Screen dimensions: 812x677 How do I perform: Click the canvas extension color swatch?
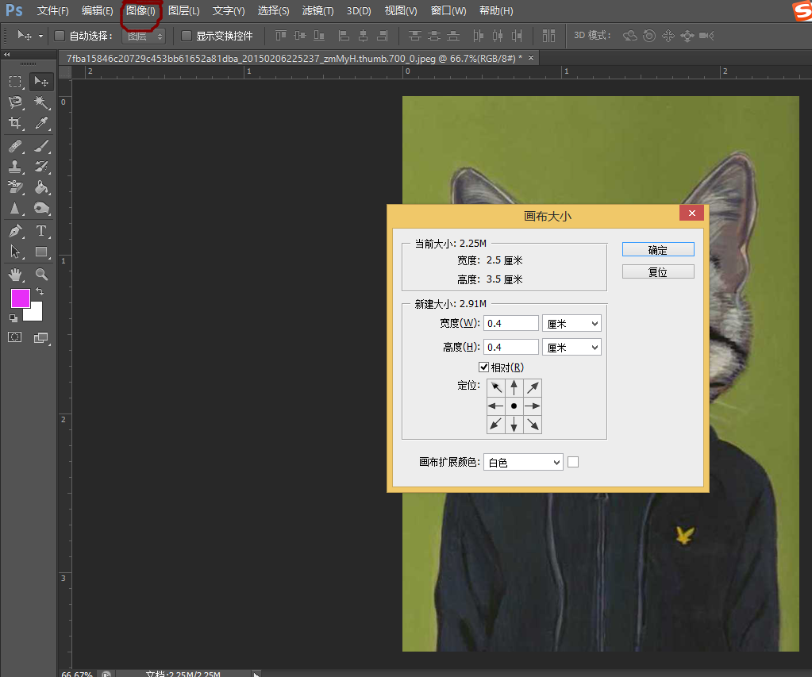tap(573, 462)
